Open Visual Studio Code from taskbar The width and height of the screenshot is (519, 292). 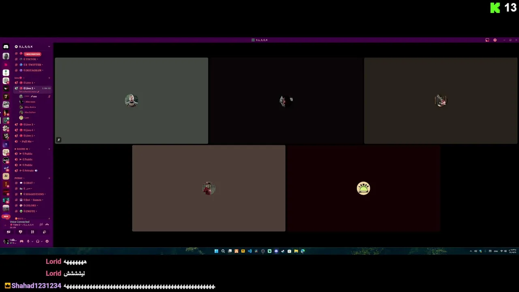249,251
